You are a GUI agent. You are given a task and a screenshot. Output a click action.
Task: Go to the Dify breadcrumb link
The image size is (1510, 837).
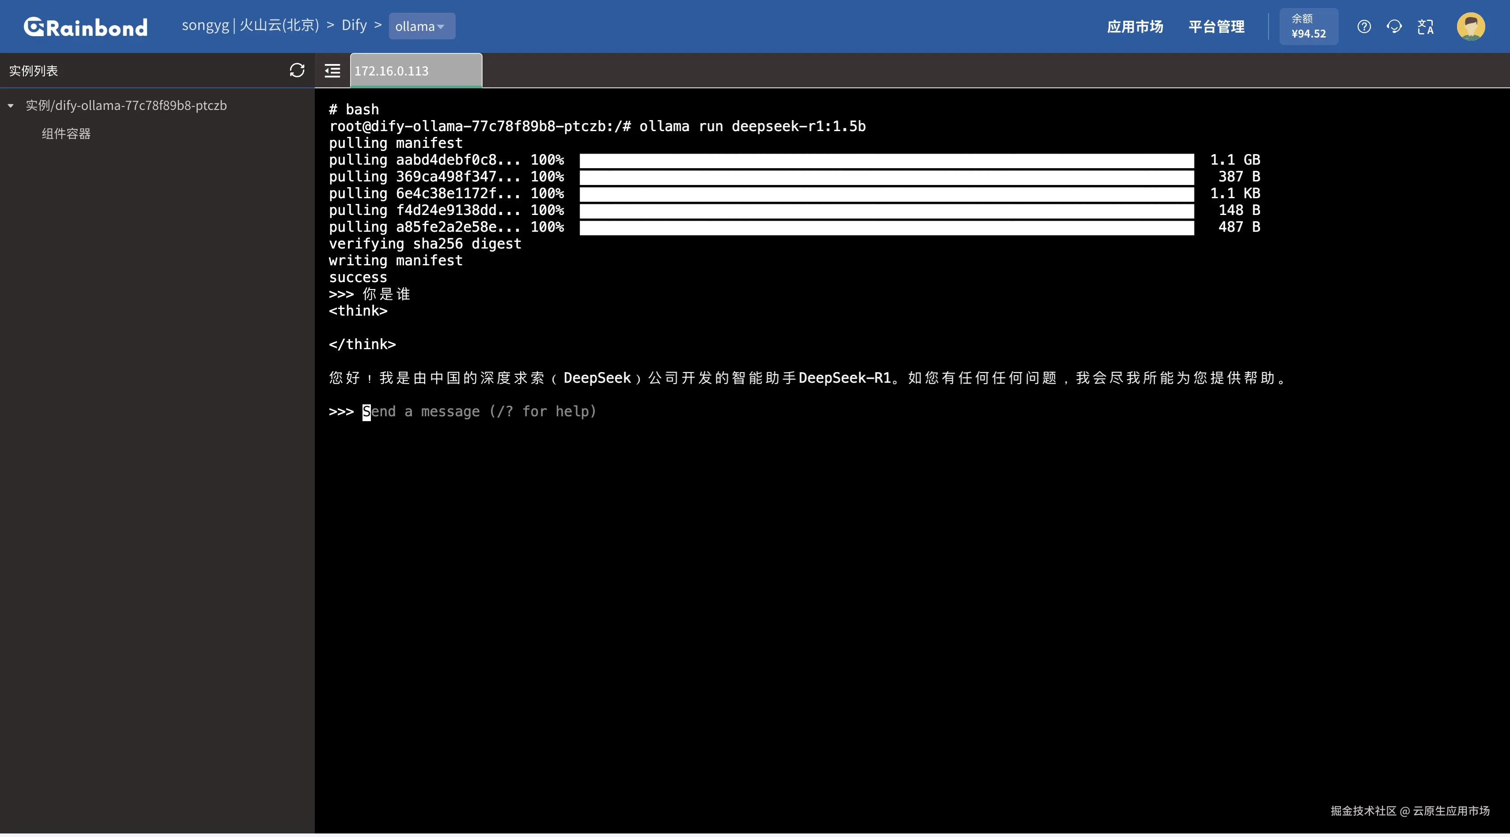[354, 25]
